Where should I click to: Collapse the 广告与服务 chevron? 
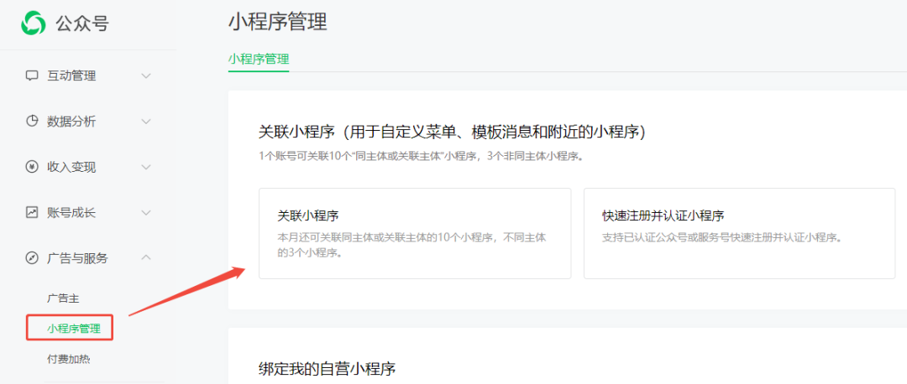[146, 257]
